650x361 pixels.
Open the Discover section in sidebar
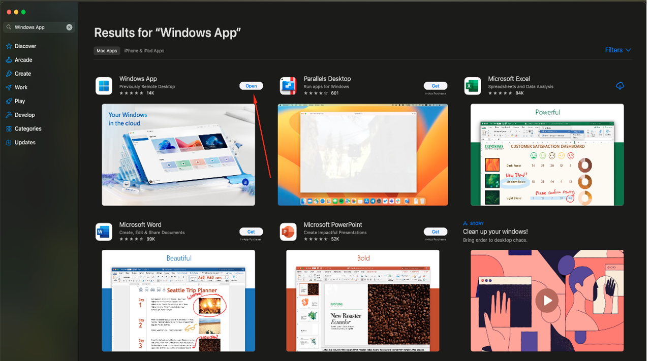pos(25,46)
